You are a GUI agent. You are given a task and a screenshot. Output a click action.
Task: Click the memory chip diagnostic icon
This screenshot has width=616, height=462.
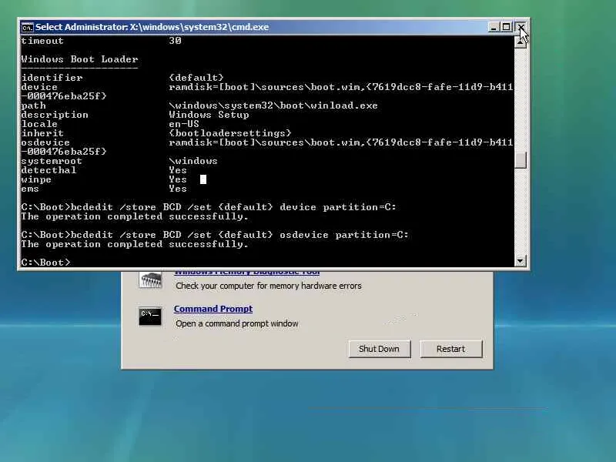pos(150,280)
